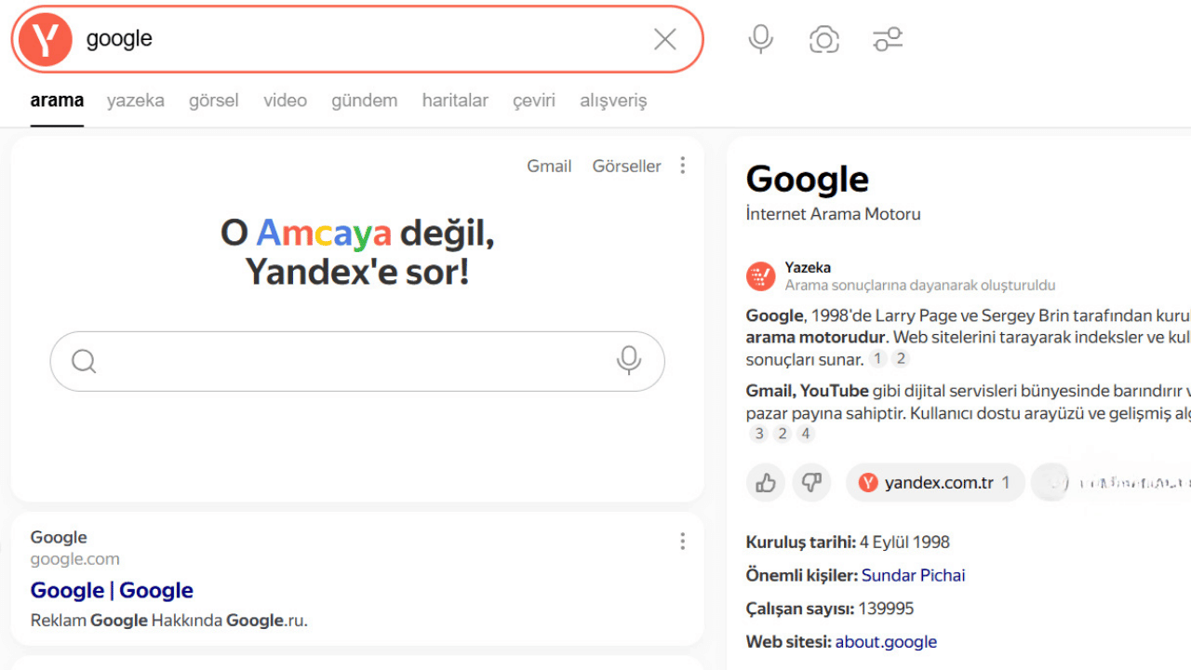
Task: Switch to the görsel tab
Action: 213,100
